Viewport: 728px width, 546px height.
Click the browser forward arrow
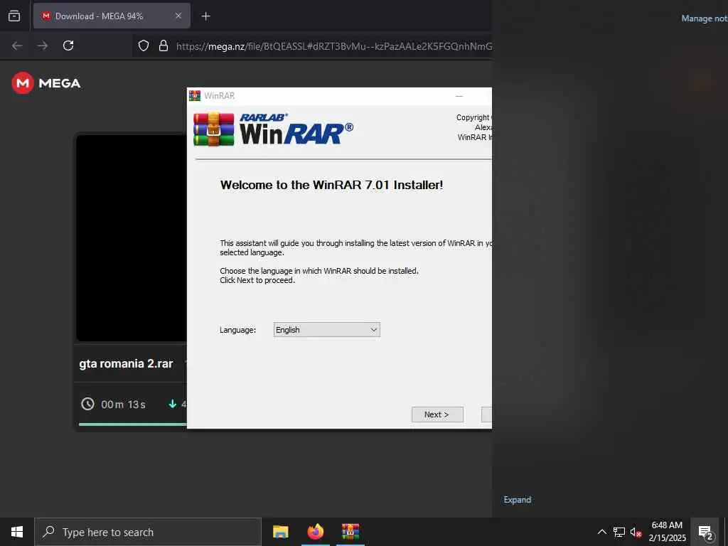43,45
